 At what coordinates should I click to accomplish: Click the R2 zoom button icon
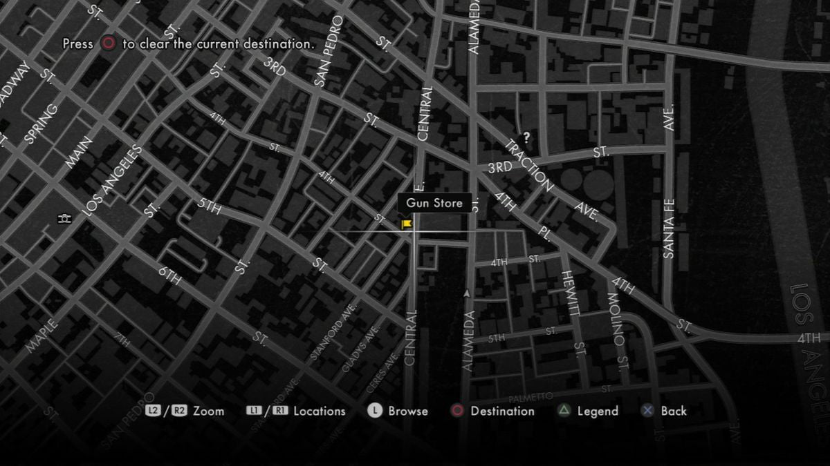click(179, 410)
